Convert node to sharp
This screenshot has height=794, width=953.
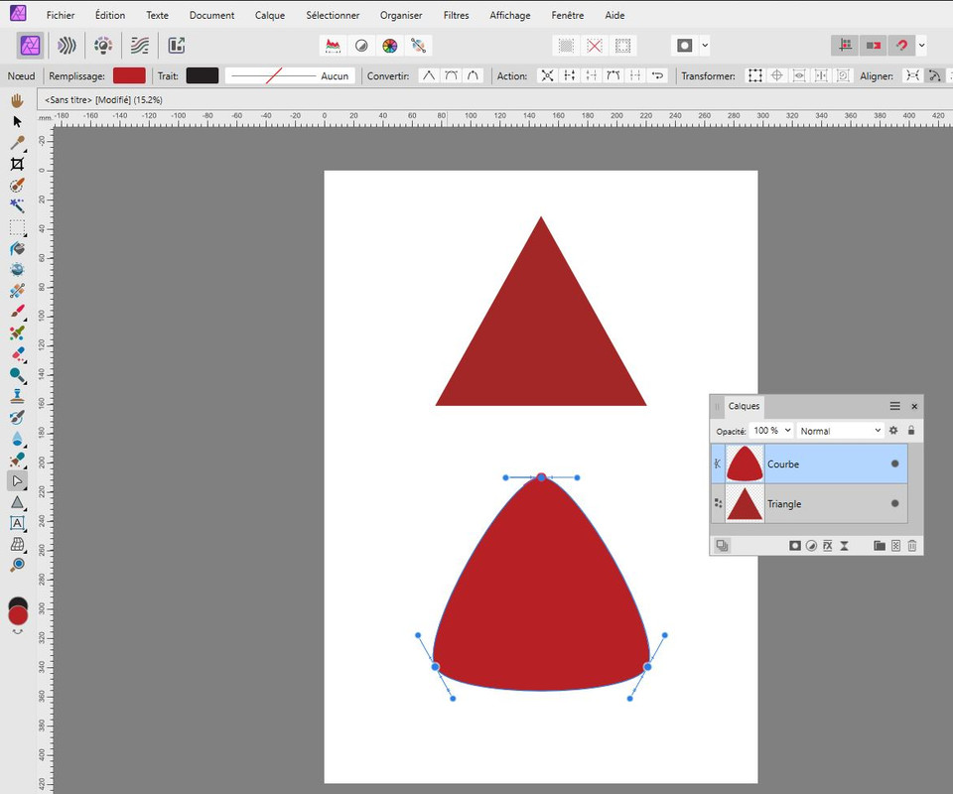[429, 76]
